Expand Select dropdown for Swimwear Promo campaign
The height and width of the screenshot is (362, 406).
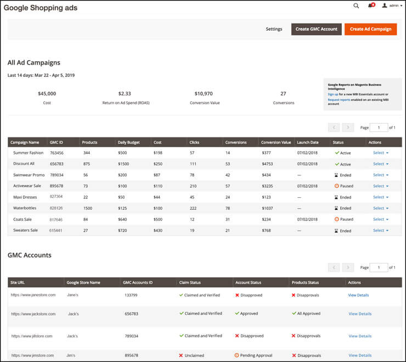(381, 175)
